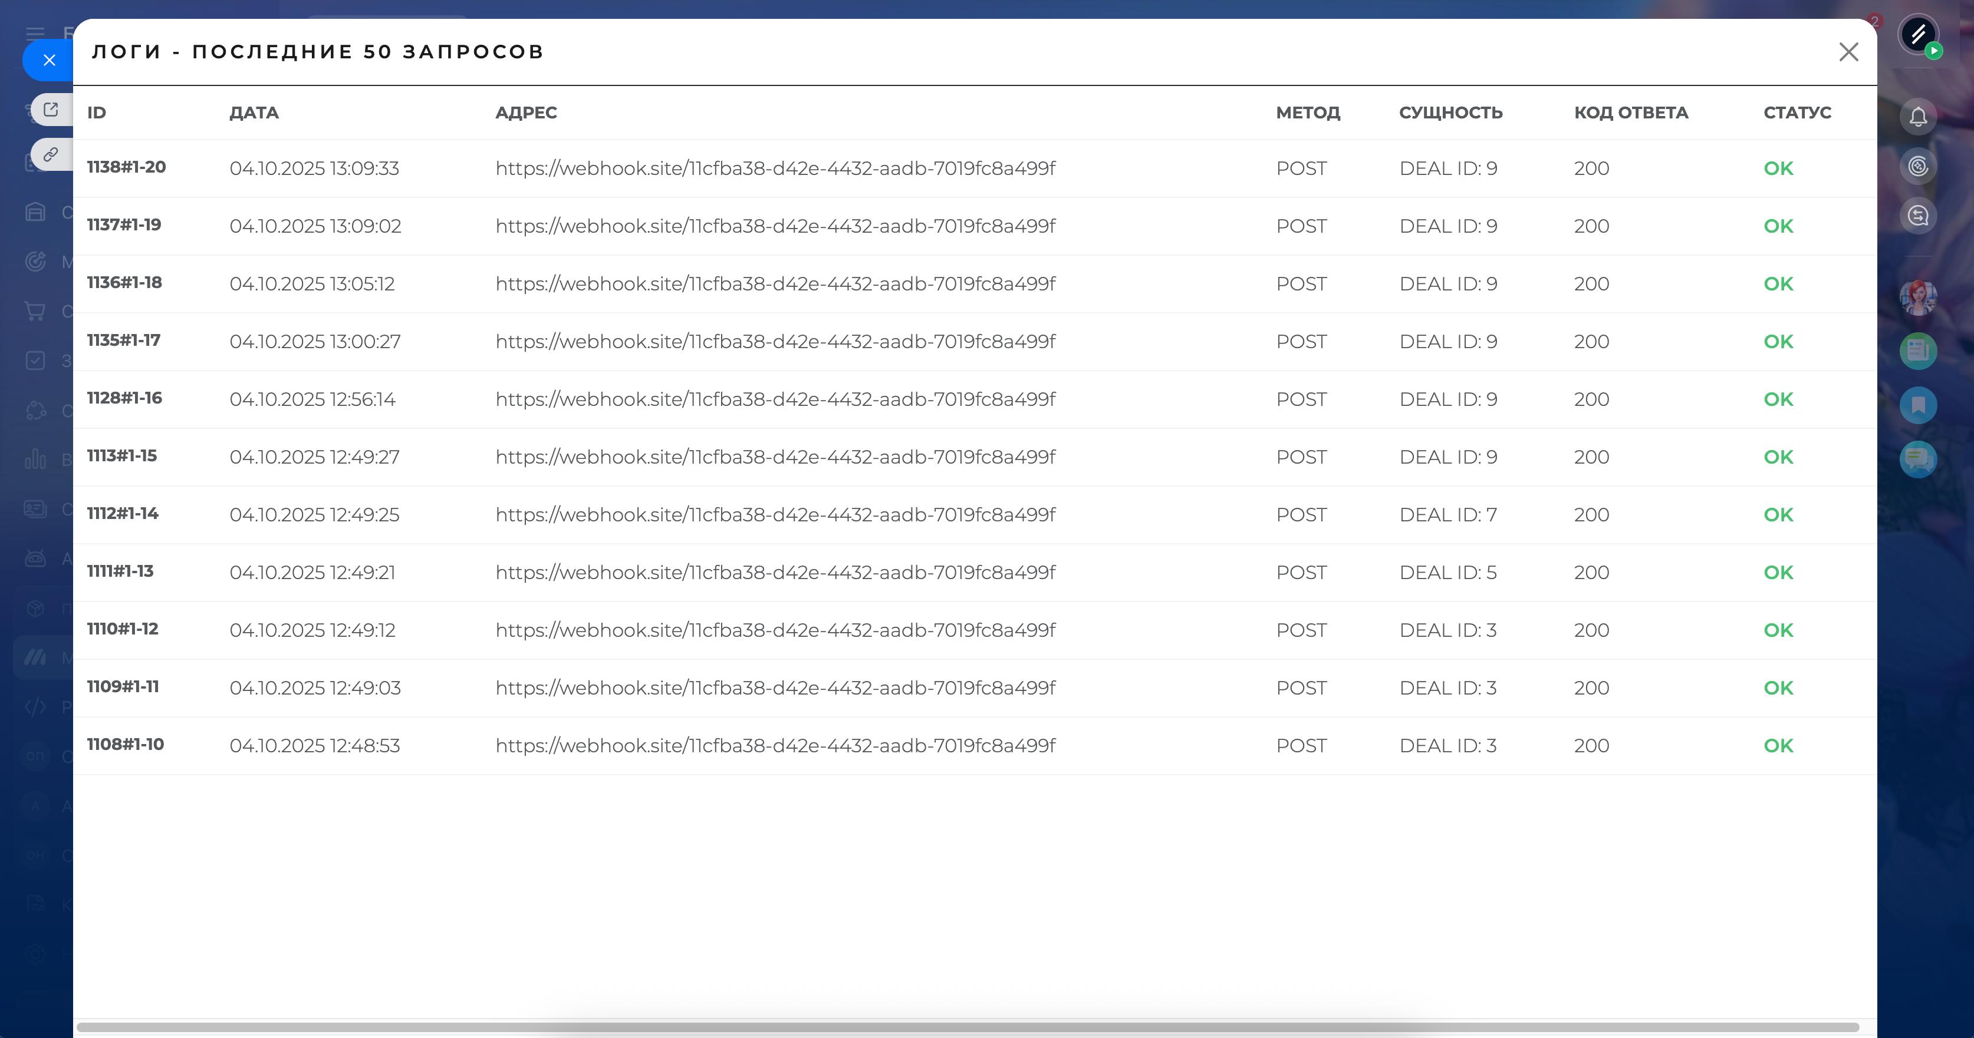
Task: Open the blue bookmark icon
Action: click(x=1917, y=405)
